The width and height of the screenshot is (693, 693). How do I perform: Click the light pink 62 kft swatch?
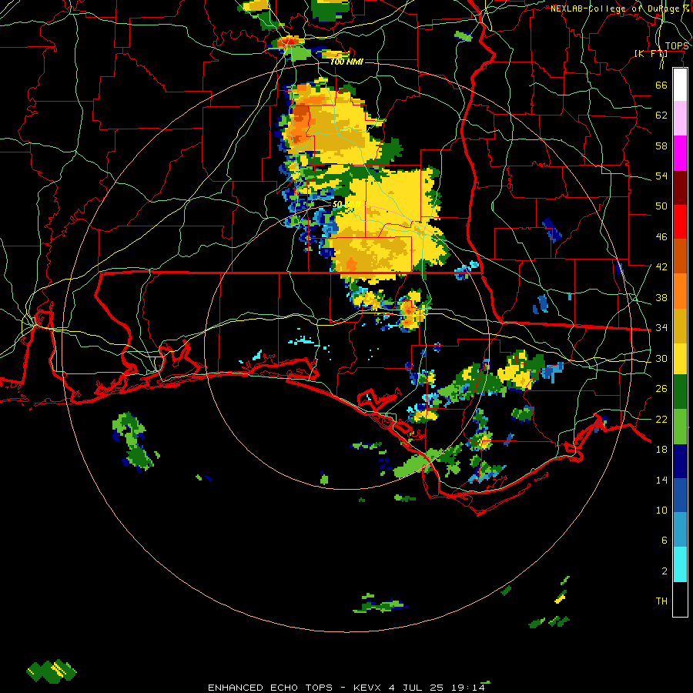(x=680, y=119)
